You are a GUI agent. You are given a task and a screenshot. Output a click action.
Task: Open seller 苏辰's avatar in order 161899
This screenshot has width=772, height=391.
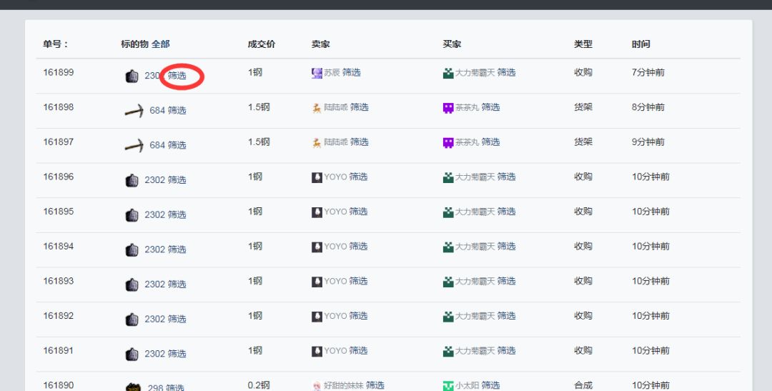(x=317, y=74)
